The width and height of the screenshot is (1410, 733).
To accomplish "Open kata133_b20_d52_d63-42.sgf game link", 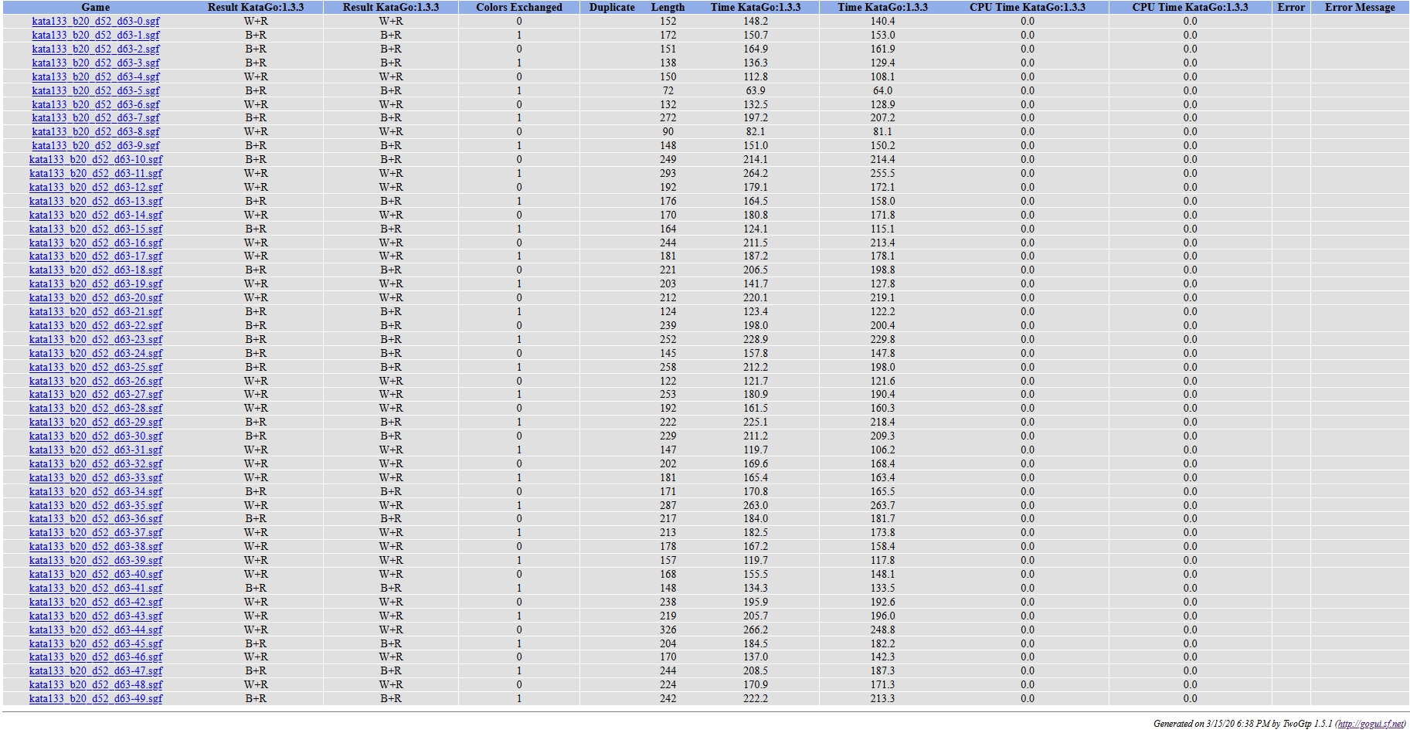I will click(x=96, y=602).
